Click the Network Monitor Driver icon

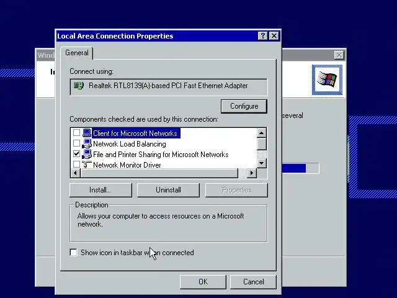87,165
